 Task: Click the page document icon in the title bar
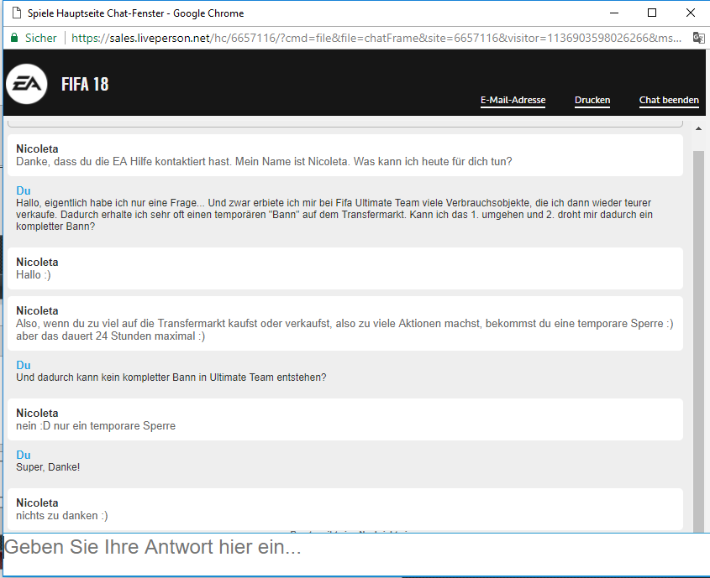(16, 13)
